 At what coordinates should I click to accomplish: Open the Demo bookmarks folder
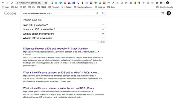(x=111, y=7)
